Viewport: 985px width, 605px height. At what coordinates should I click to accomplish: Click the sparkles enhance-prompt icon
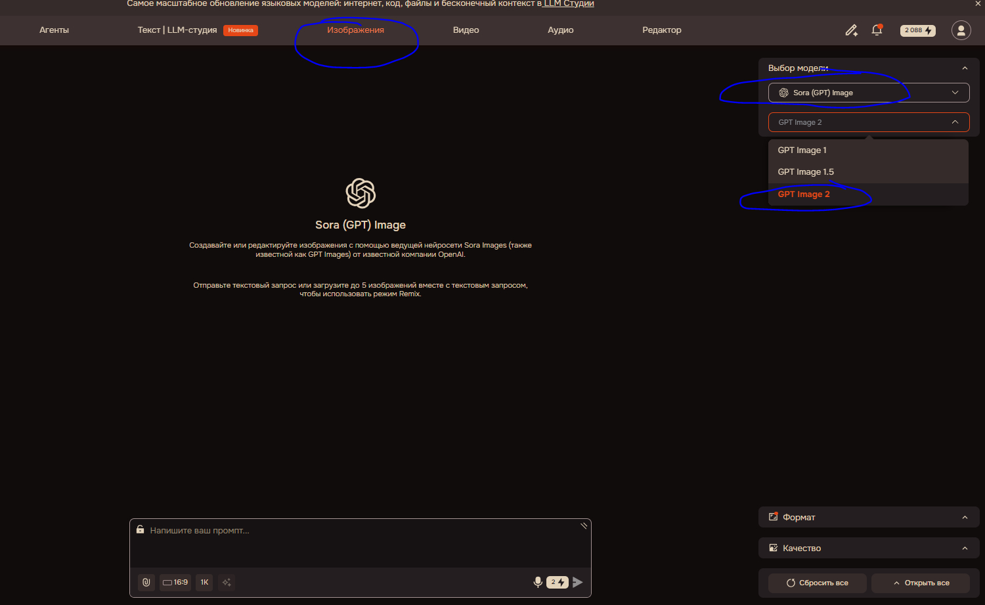click(227, 582)
